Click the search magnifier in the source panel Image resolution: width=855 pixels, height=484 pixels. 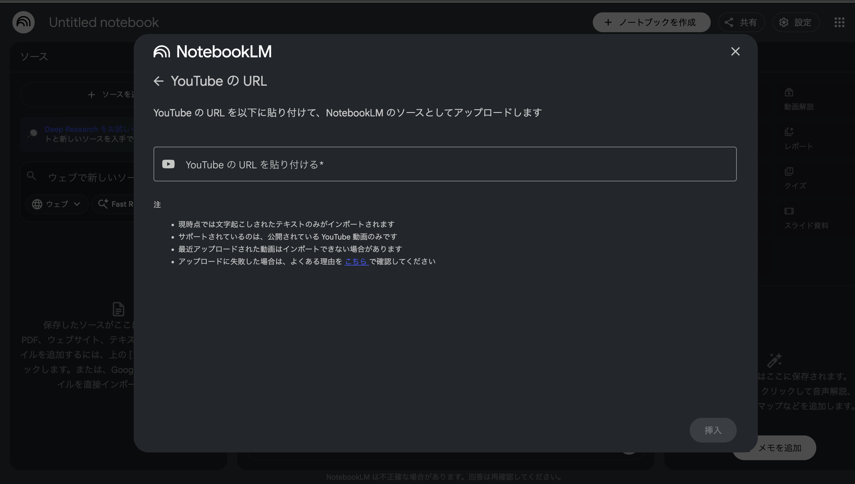32,175
